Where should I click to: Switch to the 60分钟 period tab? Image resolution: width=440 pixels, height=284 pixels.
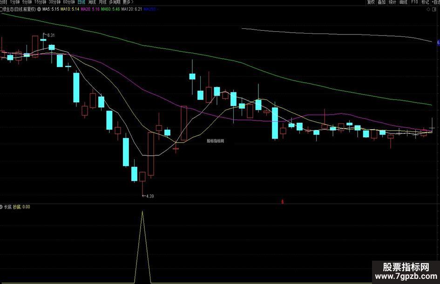(69, 2)
